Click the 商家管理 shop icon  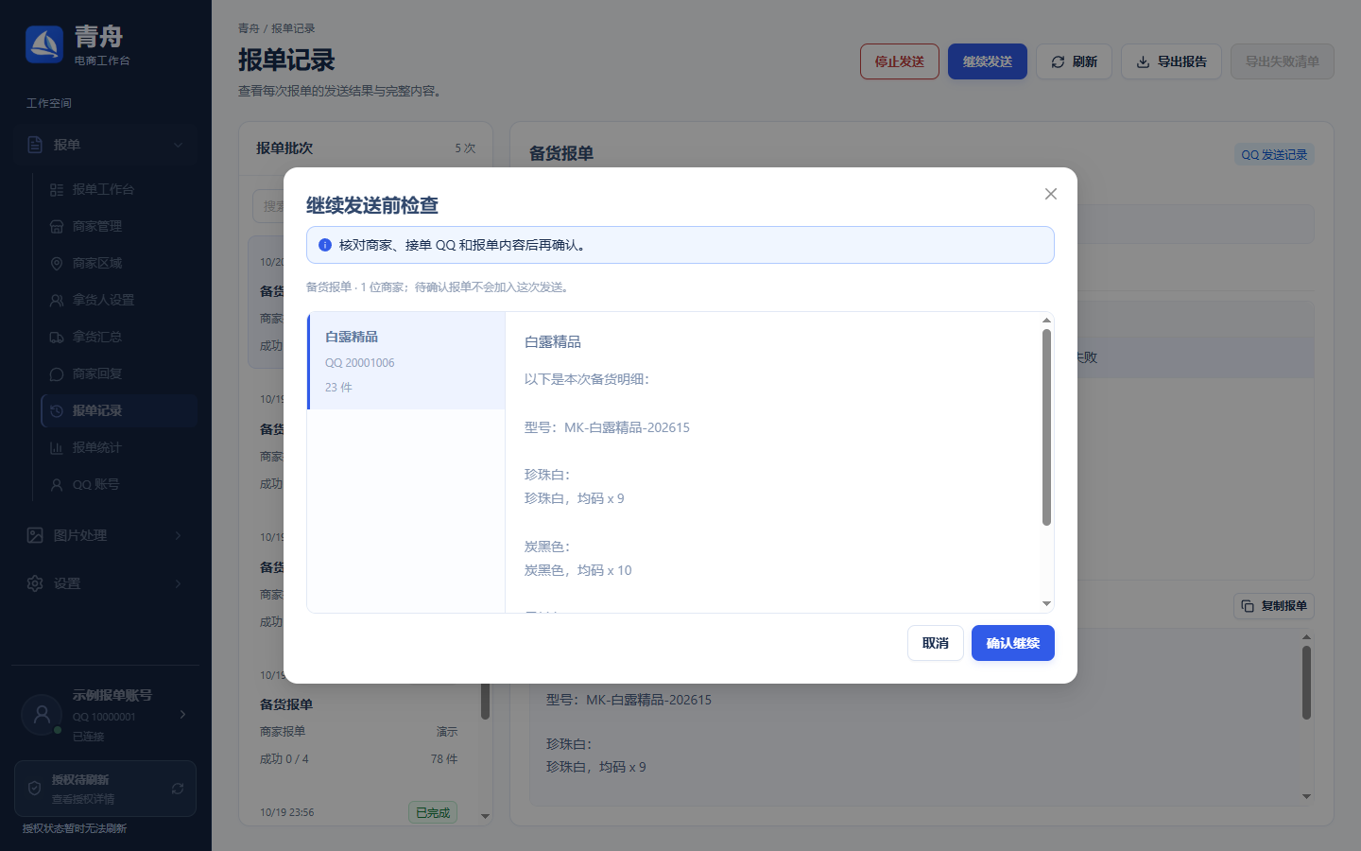57,226
